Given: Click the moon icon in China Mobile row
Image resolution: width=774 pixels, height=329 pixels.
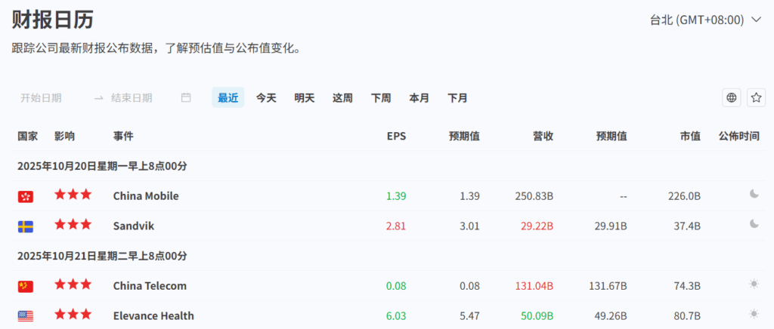Looking at the screenshot, I should click(754, 195).
